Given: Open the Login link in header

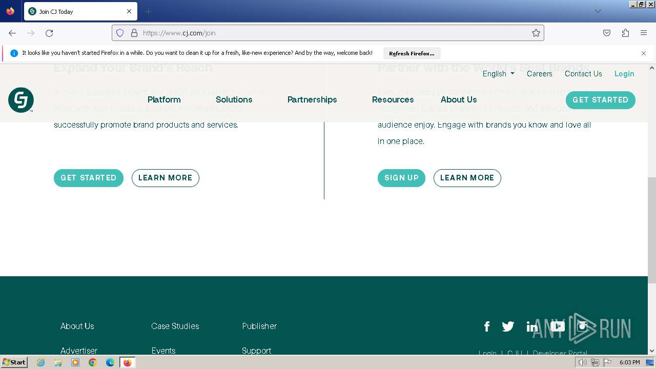Looking at the screenshot, I should pyautogui.click(x=624, y=74).
